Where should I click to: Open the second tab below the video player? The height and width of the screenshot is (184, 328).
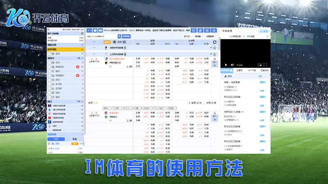239,70
